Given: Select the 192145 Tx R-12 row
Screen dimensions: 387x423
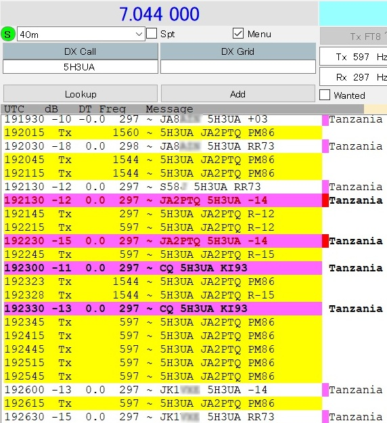Looking at the screenshot, I should click(163, 214).
